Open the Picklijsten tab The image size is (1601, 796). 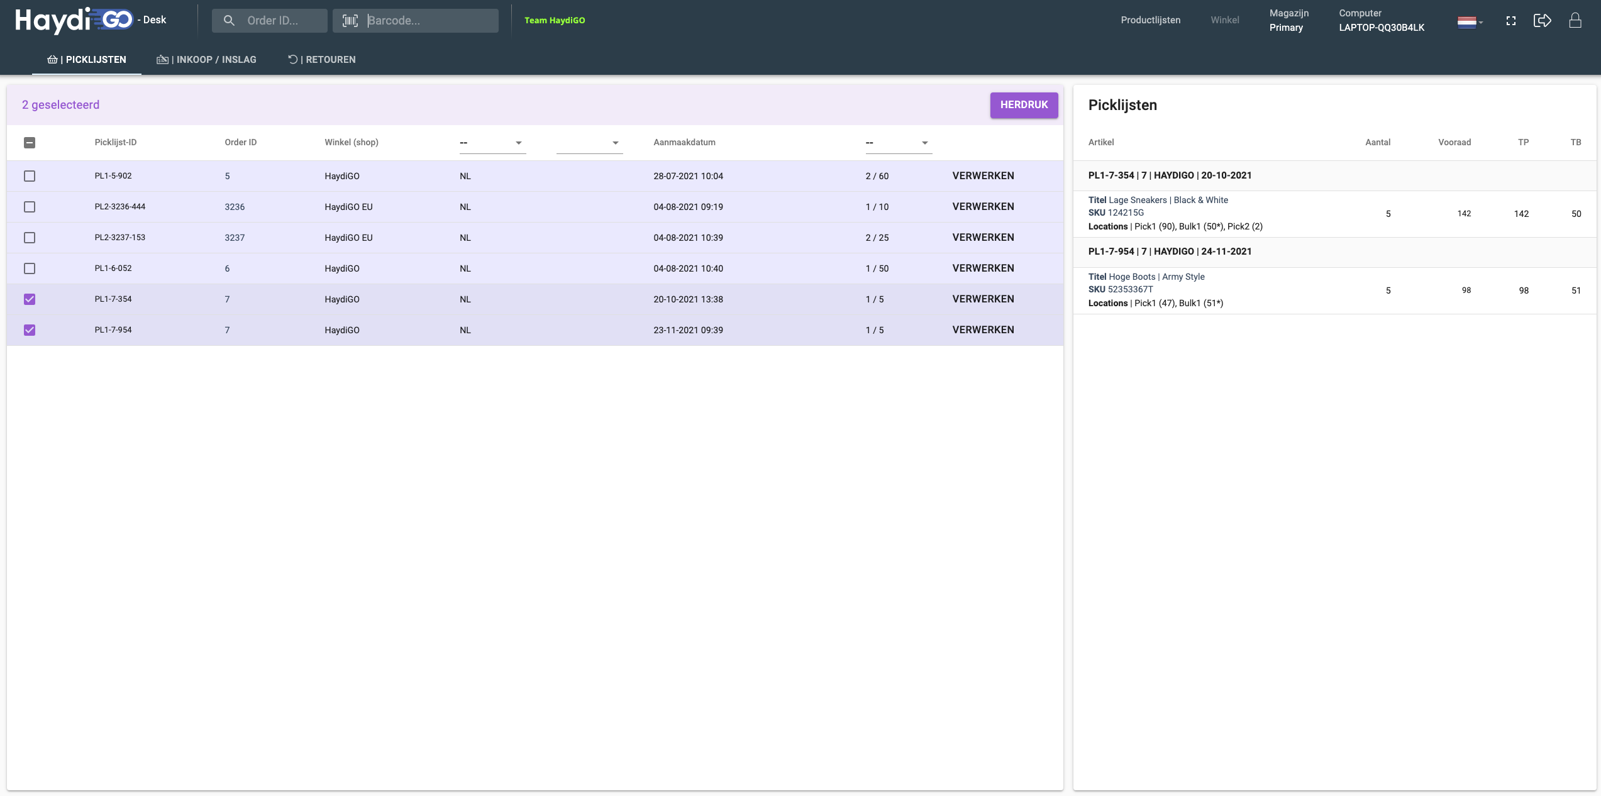point(87,60)
